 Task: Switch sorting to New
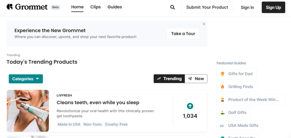pos(196,79)
